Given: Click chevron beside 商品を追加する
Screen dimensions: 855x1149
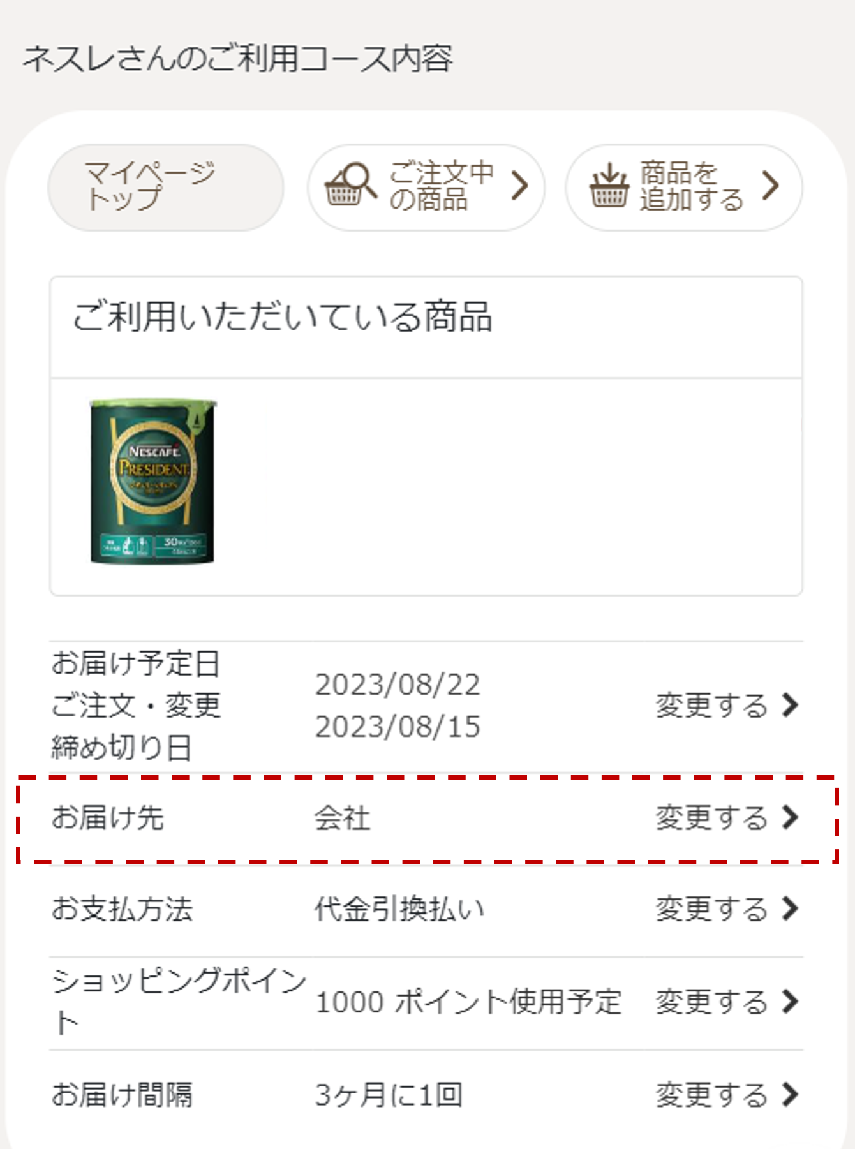Looking at the screenshot, I should click(x=771, y=186).
